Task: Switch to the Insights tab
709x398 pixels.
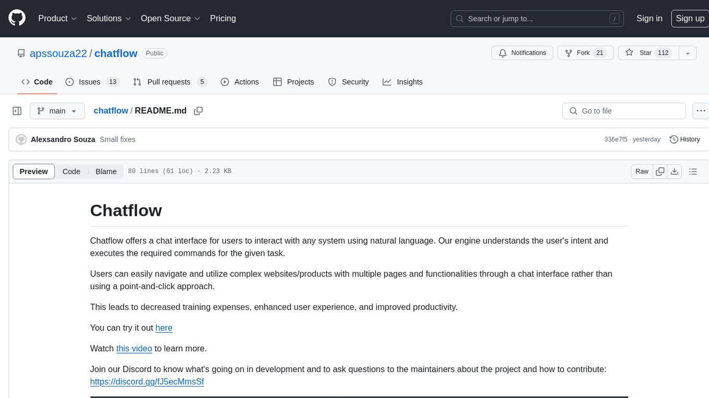Action: click(402, 82)
